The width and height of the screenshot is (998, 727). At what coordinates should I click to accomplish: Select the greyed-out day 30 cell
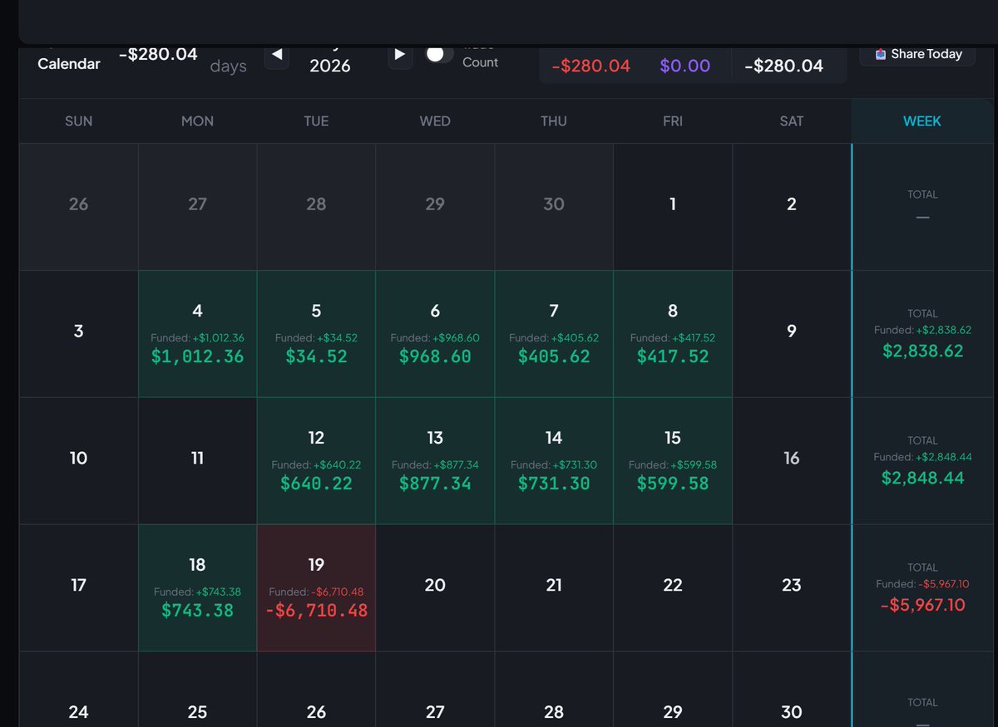click(554, 207)
